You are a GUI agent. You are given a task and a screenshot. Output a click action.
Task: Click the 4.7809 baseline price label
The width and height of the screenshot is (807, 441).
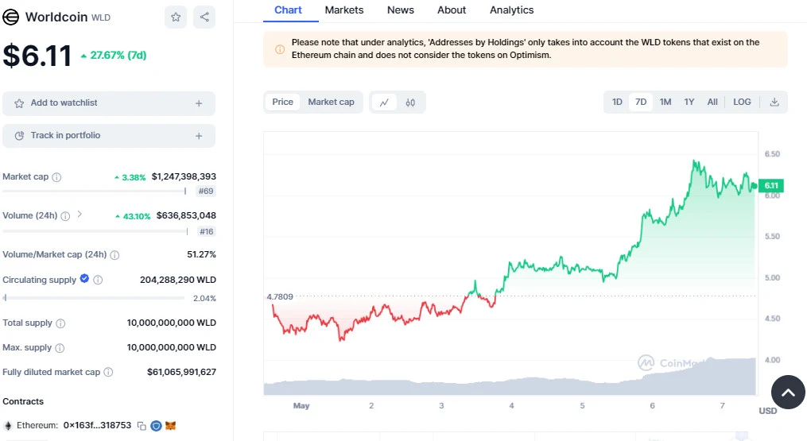[x=279, y=297]
